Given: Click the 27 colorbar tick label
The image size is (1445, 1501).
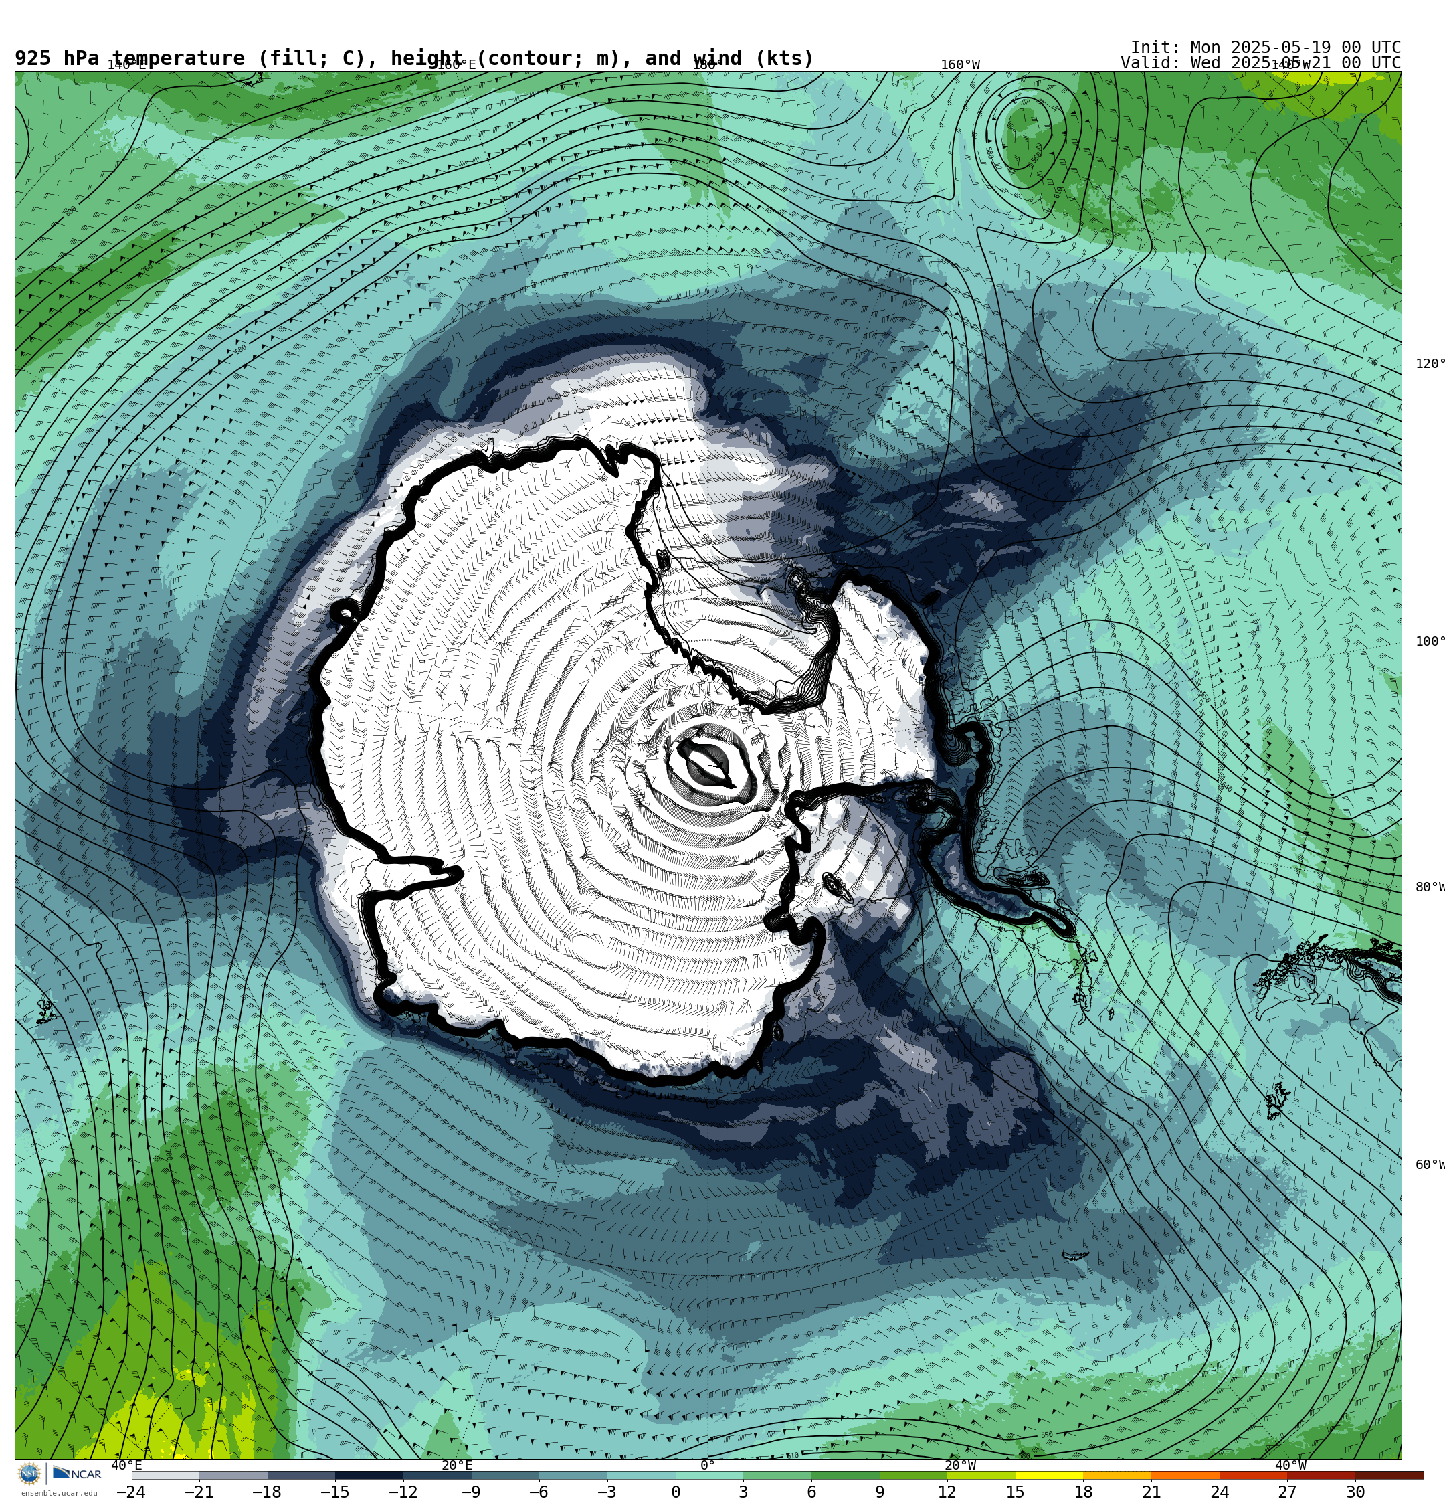Looking at the screenshot, I should [x=1287, y=1492].
